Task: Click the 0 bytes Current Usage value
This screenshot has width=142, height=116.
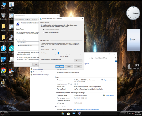Action: click(x=54, y=49)
